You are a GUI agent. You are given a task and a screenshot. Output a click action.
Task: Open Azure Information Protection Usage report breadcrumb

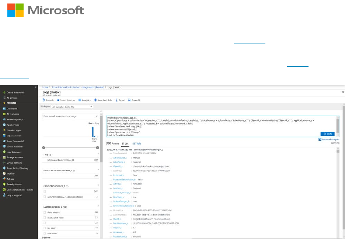78,87
